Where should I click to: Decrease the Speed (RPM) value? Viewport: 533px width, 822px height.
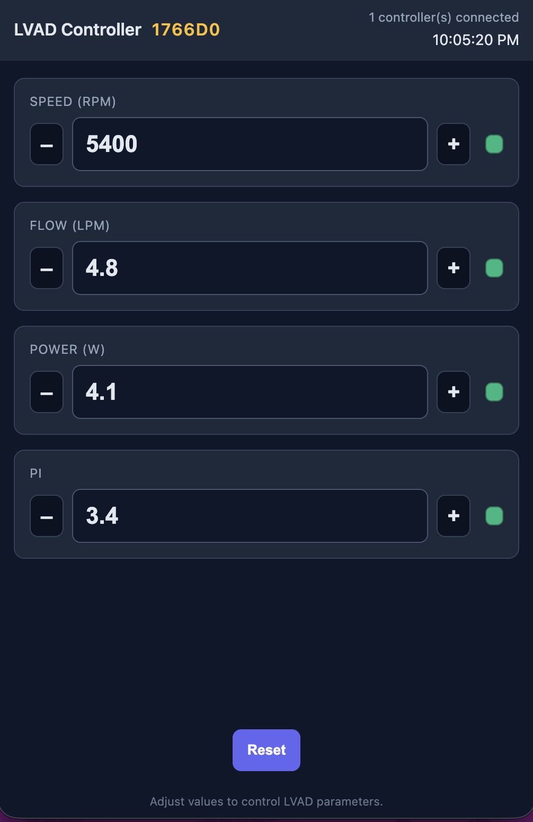pos(47,144)
